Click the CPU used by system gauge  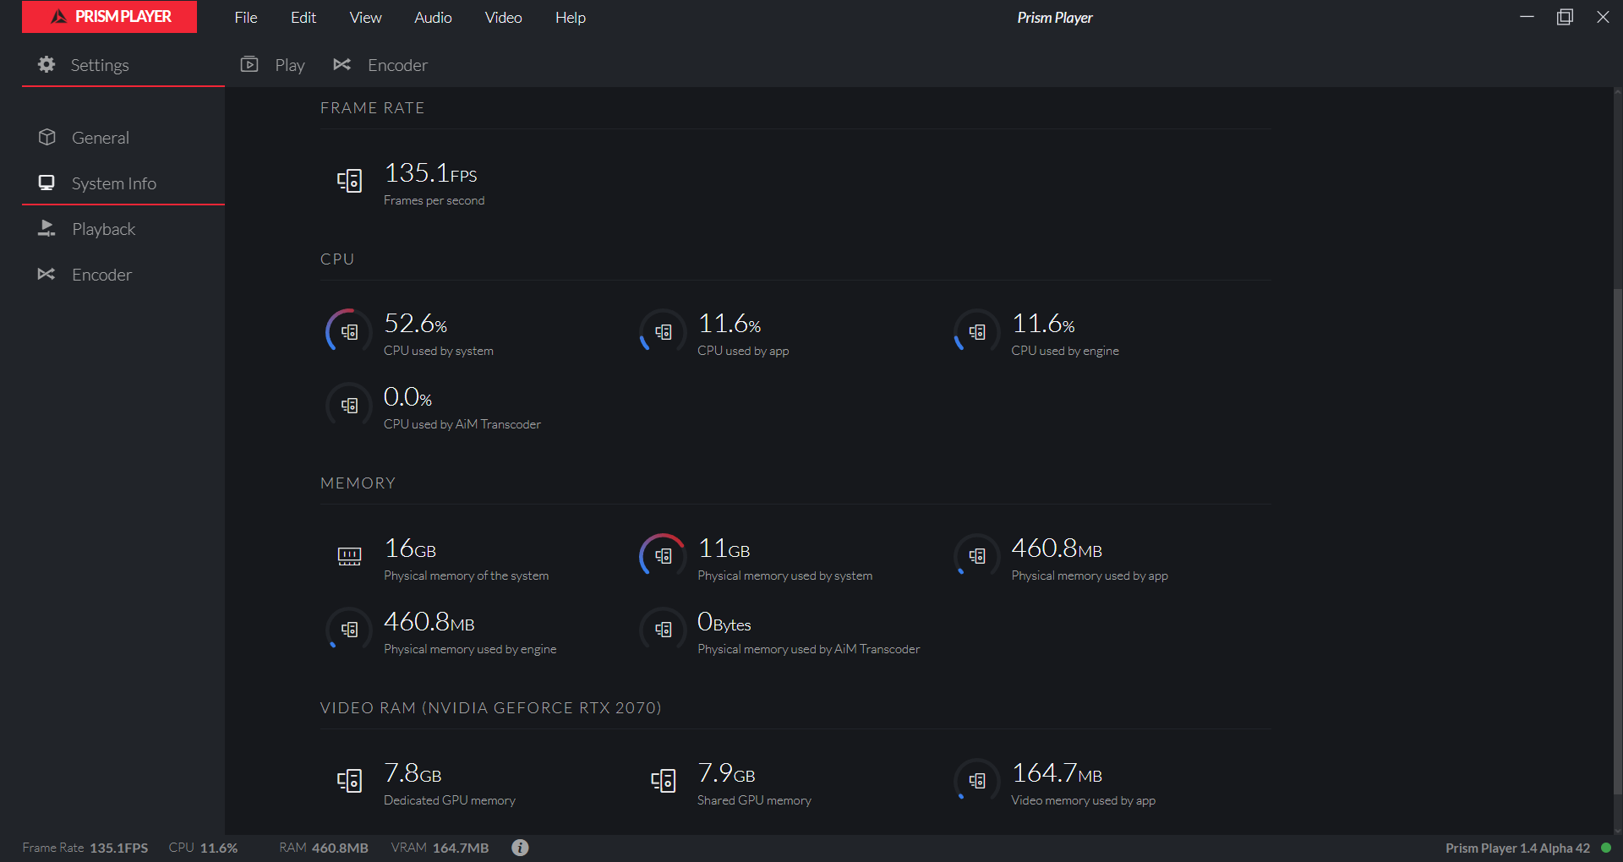tap(349, 331)
